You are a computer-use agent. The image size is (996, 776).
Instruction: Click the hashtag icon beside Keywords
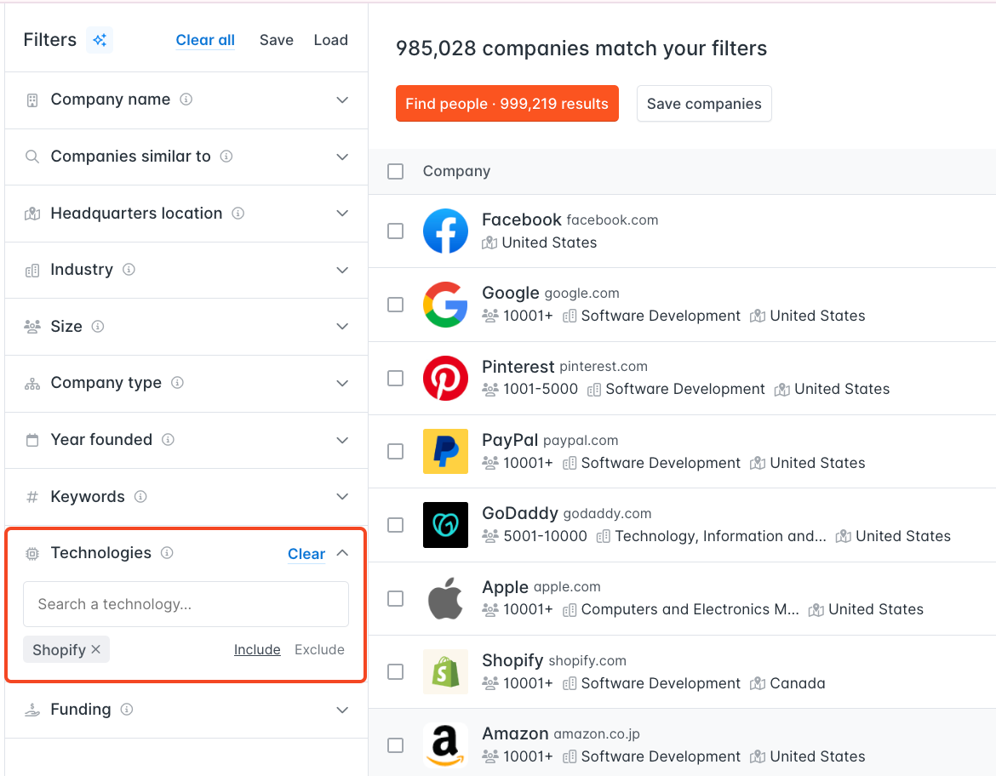(x=32, y=497)
